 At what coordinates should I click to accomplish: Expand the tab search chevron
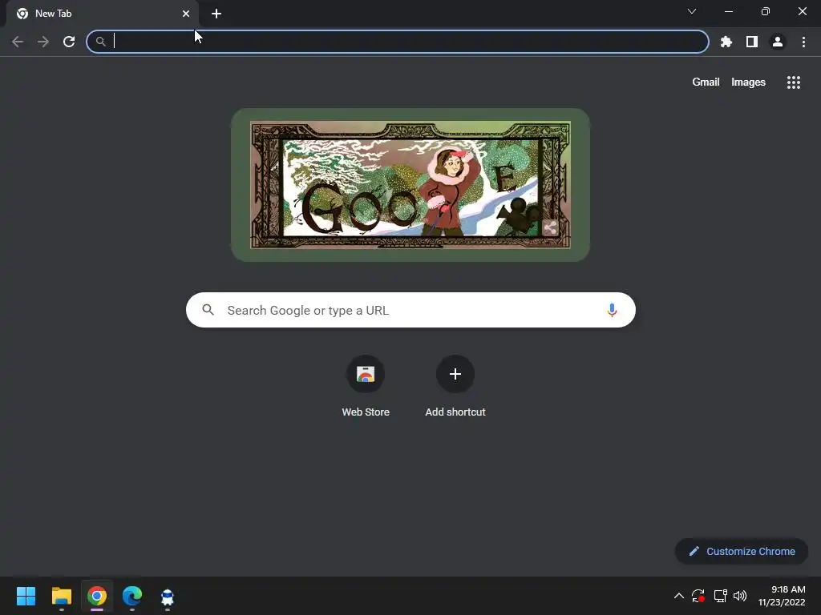(692, 11)
